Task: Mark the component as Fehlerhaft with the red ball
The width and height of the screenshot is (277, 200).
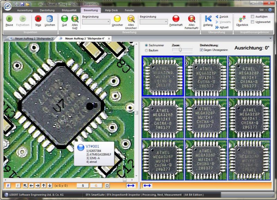Action: [x=176, y=19]
